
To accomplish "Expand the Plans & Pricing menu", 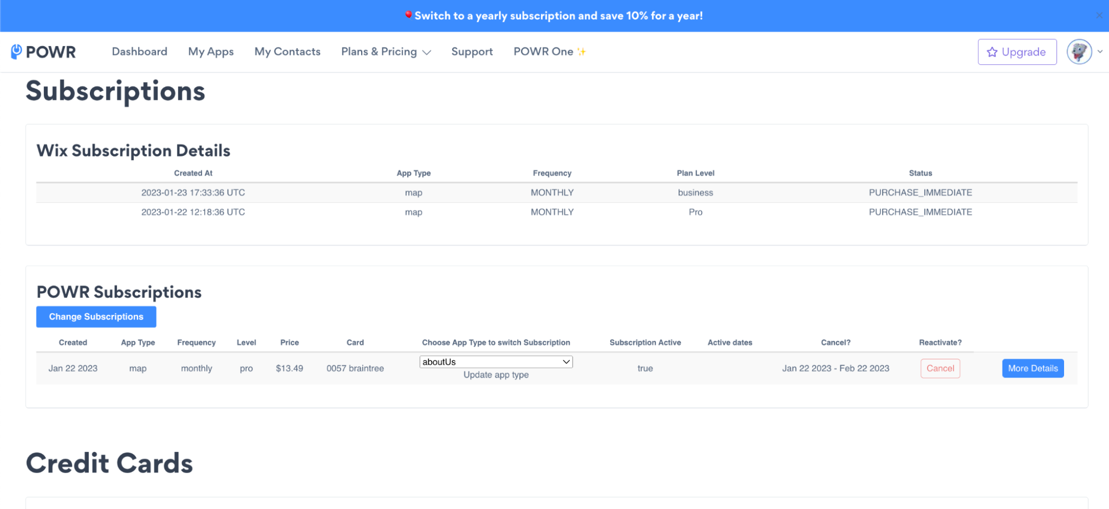I will tap(386, 52).
